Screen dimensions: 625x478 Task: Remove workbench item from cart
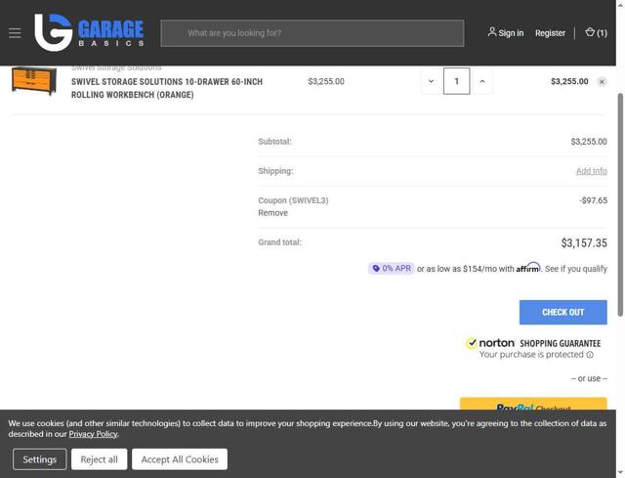pos(602,82)
